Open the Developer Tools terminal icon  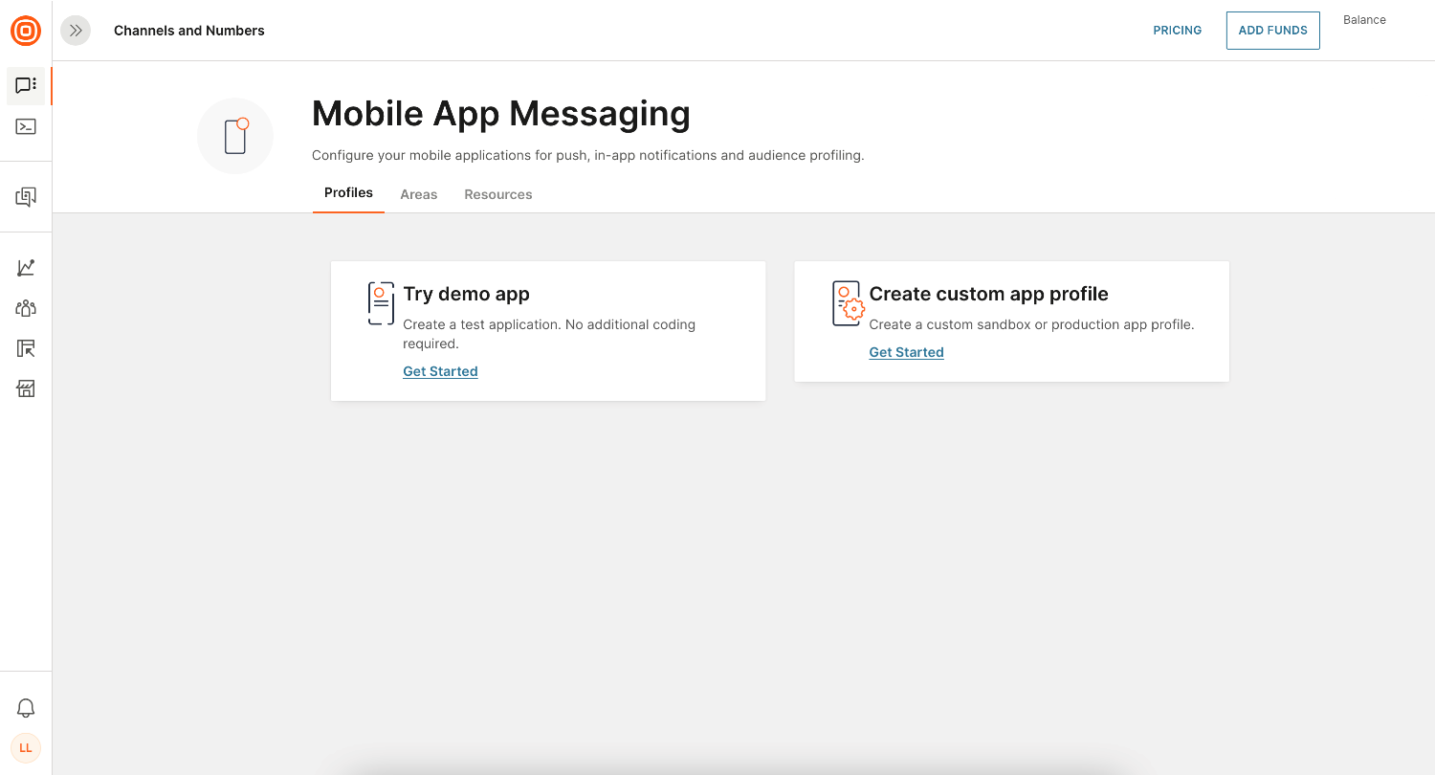tap(26, 126)
